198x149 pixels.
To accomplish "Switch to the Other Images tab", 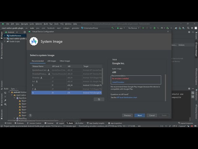I will 65,61.
